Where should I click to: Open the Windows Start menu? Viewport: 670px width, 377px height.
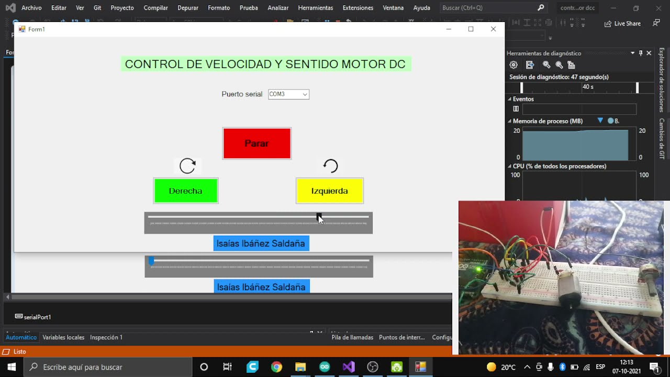pyautogui.click(x=12, y=367)
